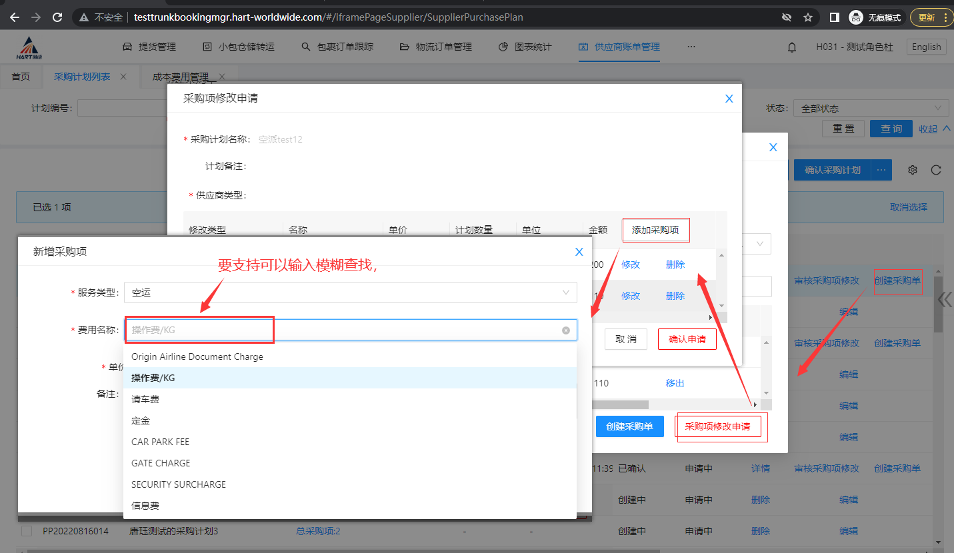The height and width of the screenshot is (553, 954).
Task: Refresh table with the reload icon
Action: tap(936, 170)
